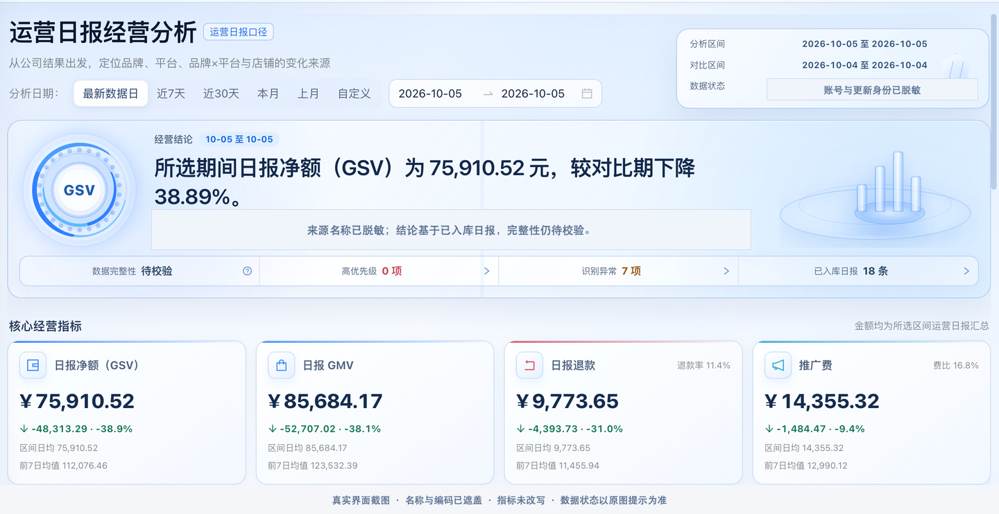
Task: Click the ¥14,355.32 promotion fee value
Action: [x=822, y=401]
